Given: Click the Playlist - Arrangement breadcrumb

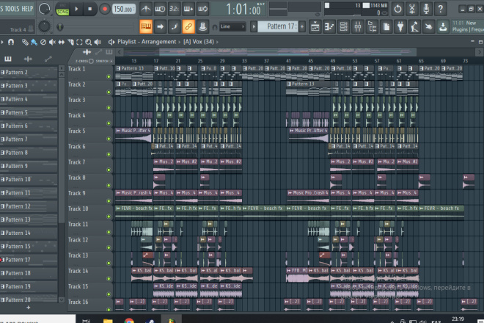Looking at the screenshot, I should click(x=147, y=42).
